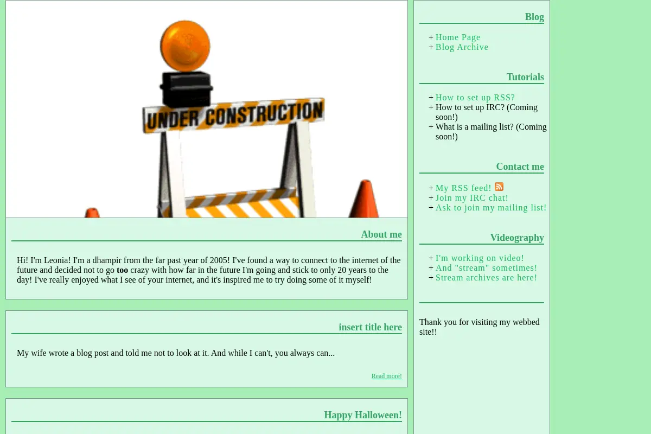The height and width of the screenshot is (434, 651).
Task: Open And "stream" sometimes! link
Action: click(x=486, y=268)
